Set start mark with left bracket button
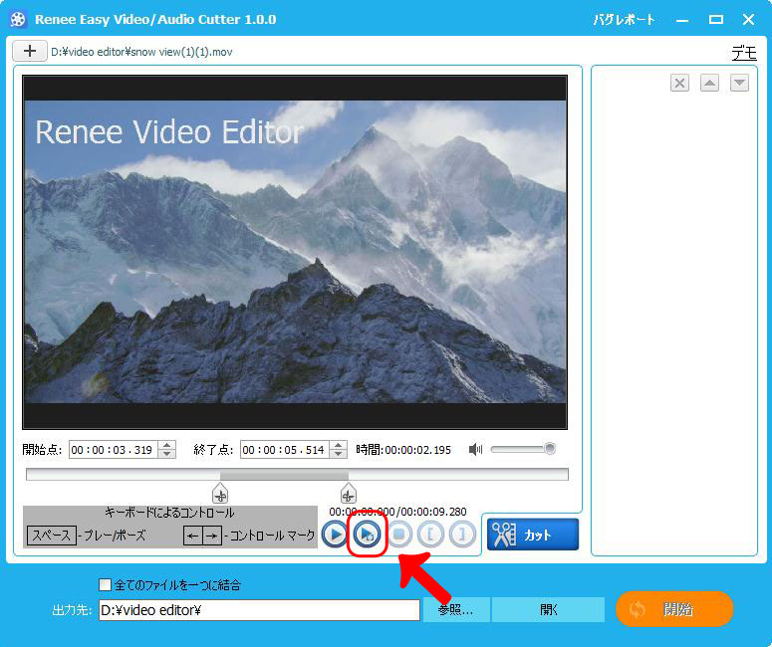This screenshot has height=647, width=772. 430,535
